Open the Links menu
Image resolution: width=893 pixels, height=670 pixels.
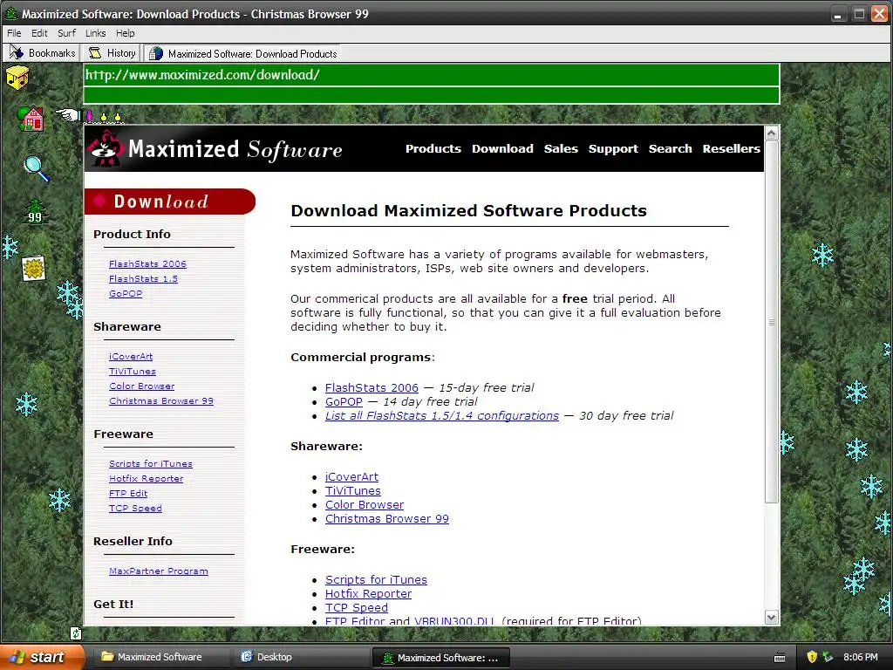96,33
